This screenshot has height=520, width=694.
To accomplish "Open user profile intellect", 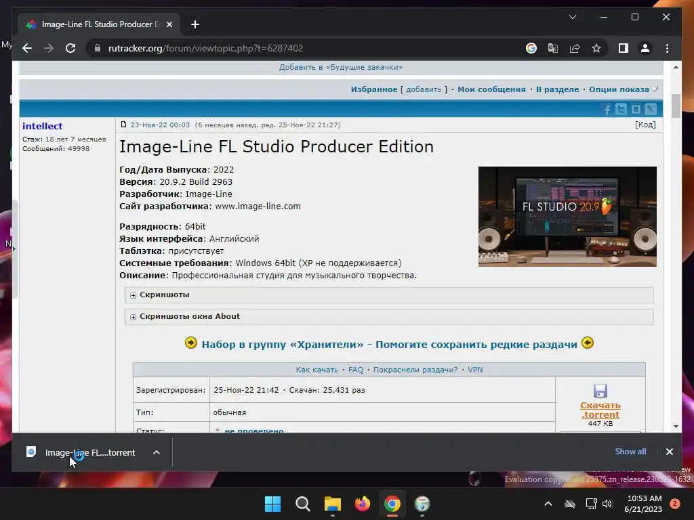I will (43, 126).
